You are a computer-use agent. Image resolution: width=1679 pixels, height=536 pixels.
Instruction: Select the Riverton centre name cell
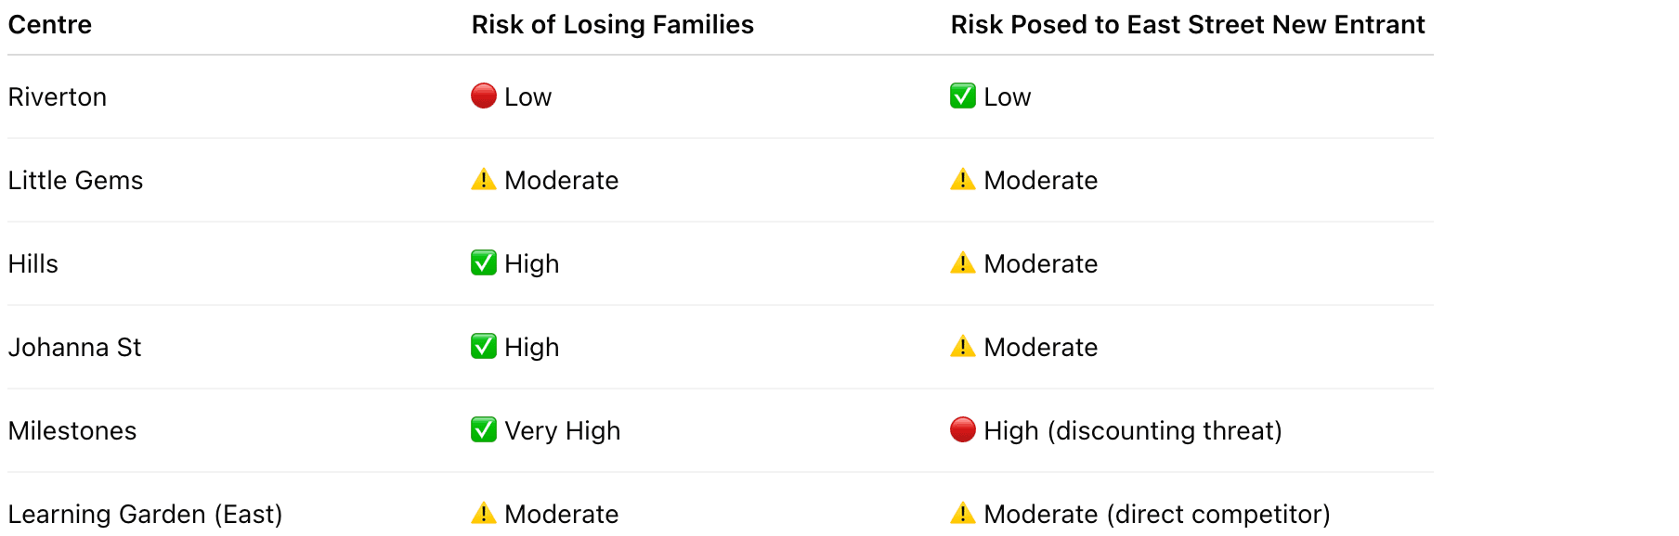(x=58, y=97)
